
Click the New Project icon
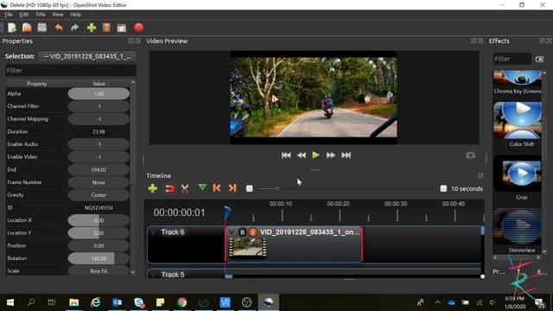coord(12,28)
